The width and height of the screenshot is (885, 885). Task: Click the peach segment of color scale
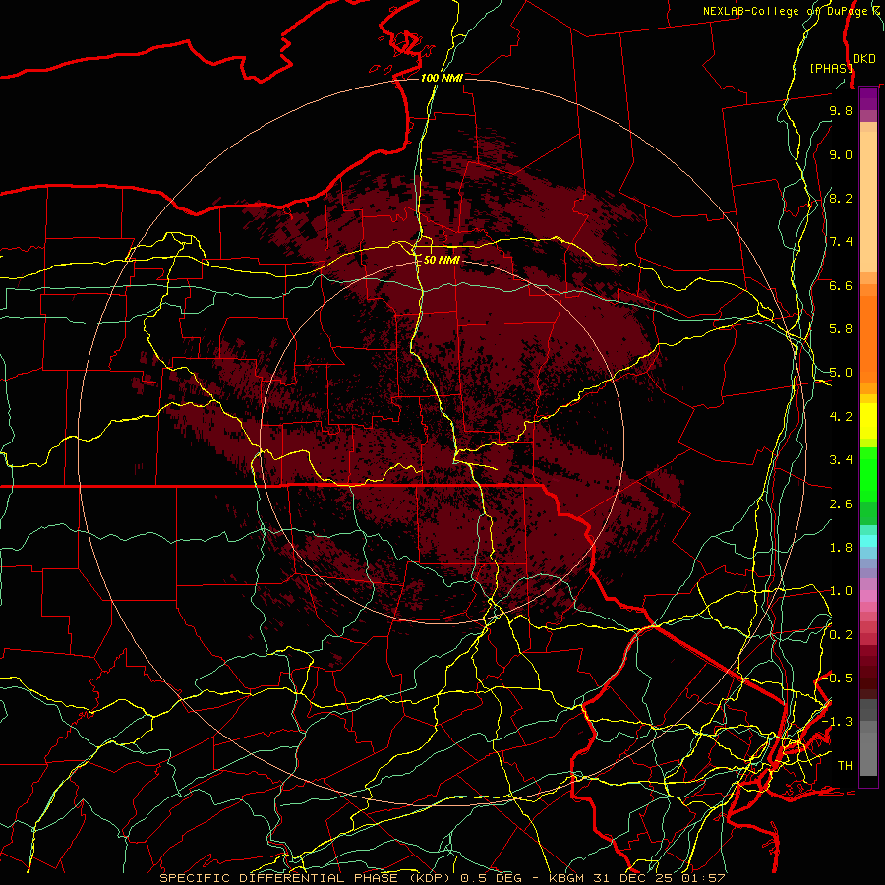click(x=868, y=202)
